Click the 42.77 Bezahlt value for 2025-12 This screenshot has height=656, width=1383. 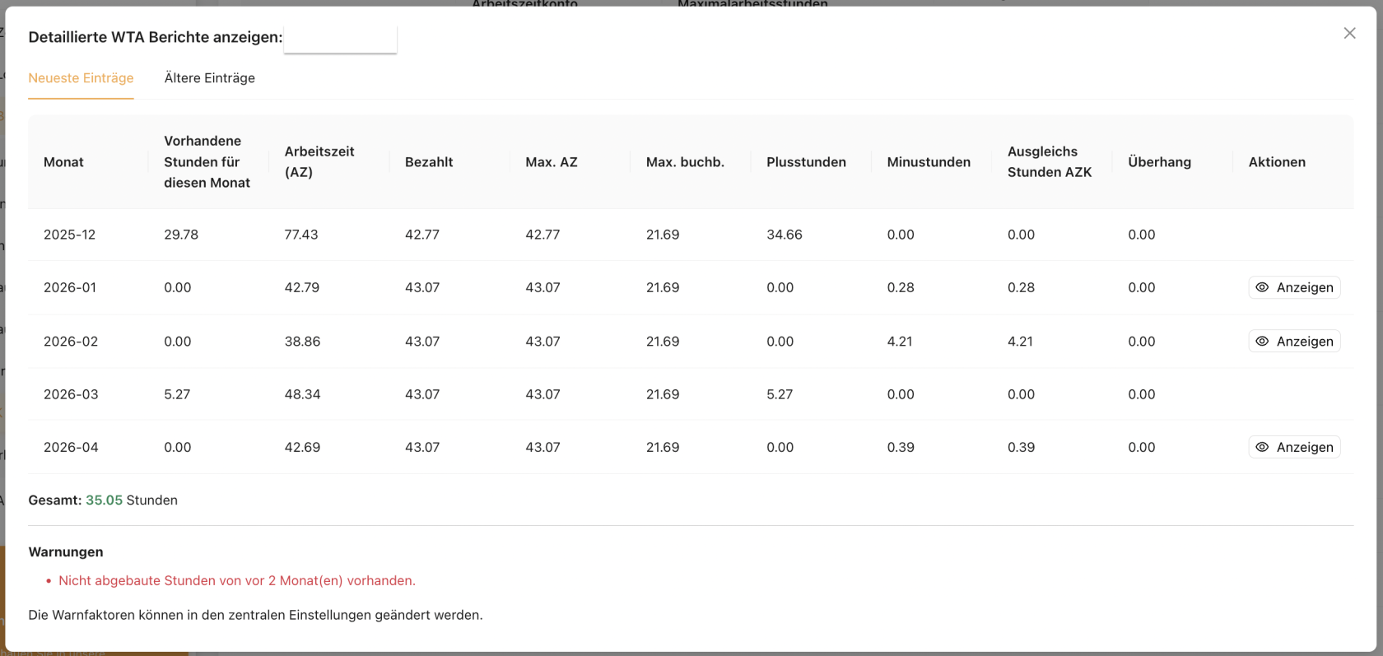pos(422,235)
